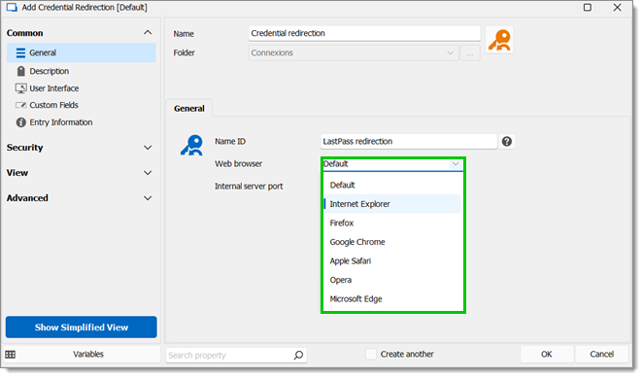This screenshot has width=643, height=378.
Task: Select the Description lock icon item
Action: (21, 71)
